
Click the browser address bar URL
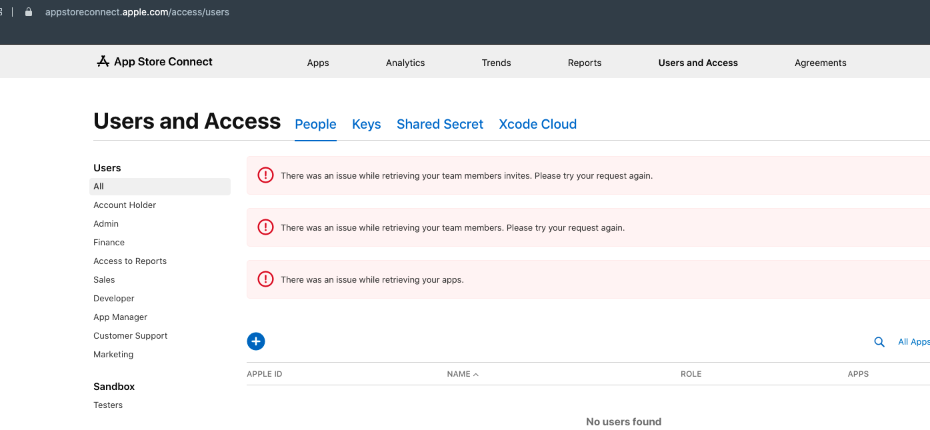coord(137,12)
